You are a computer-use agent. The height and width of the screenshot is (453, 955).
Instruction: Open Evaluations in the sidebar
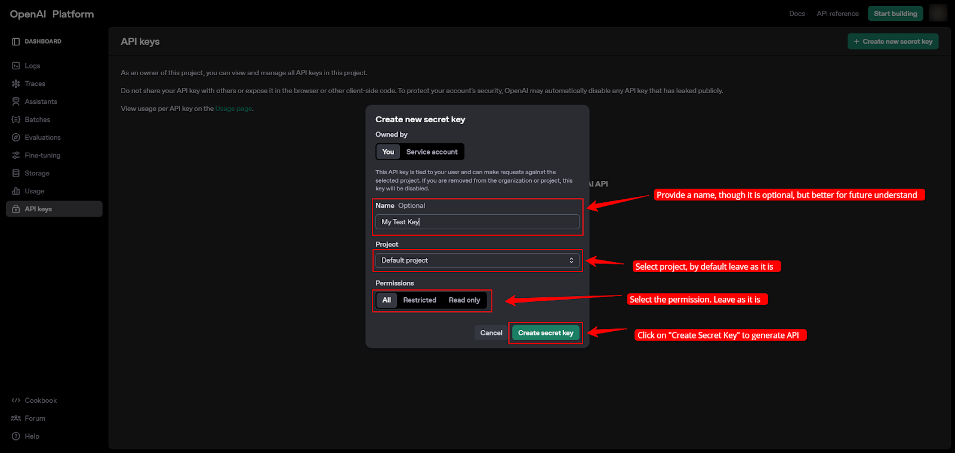(54, 137)
